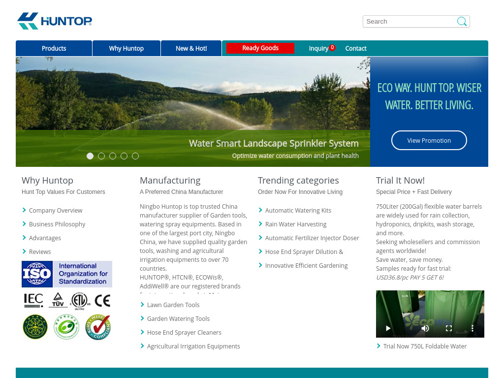Screen dimensions: 504x378
Task: Mute the video with the speaker icon
Action: click(425, 328)
